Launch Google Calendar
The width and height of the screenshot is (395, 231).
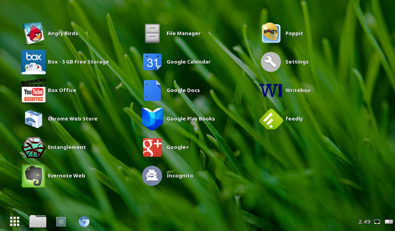coord(152,62)
